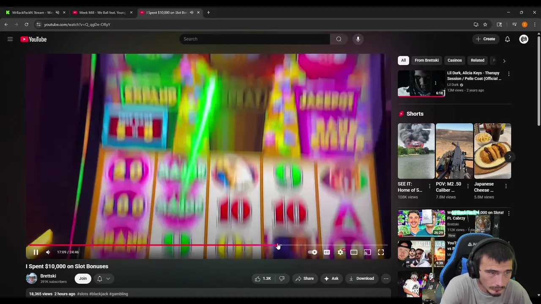The image size is (541, 304).
Task: Open the Ask AI button
Action: (x=331, y=278)
